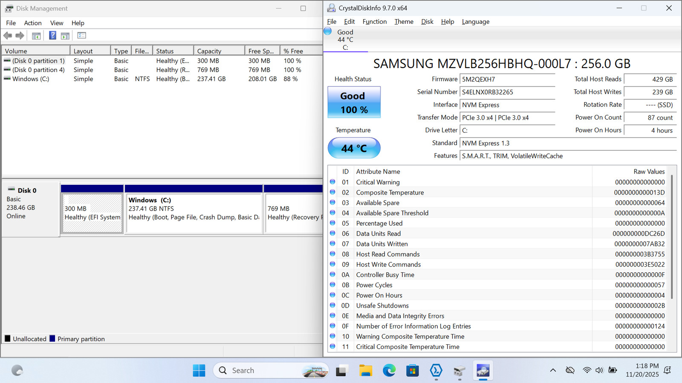Click the Disk 0 Basic Online label panel
The image size is (682, 383).
coord(31,209)
